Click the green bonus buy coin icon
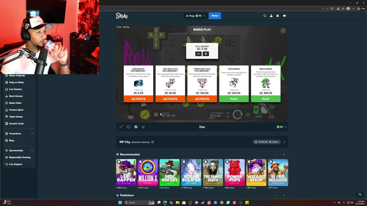 click(145, 115)
